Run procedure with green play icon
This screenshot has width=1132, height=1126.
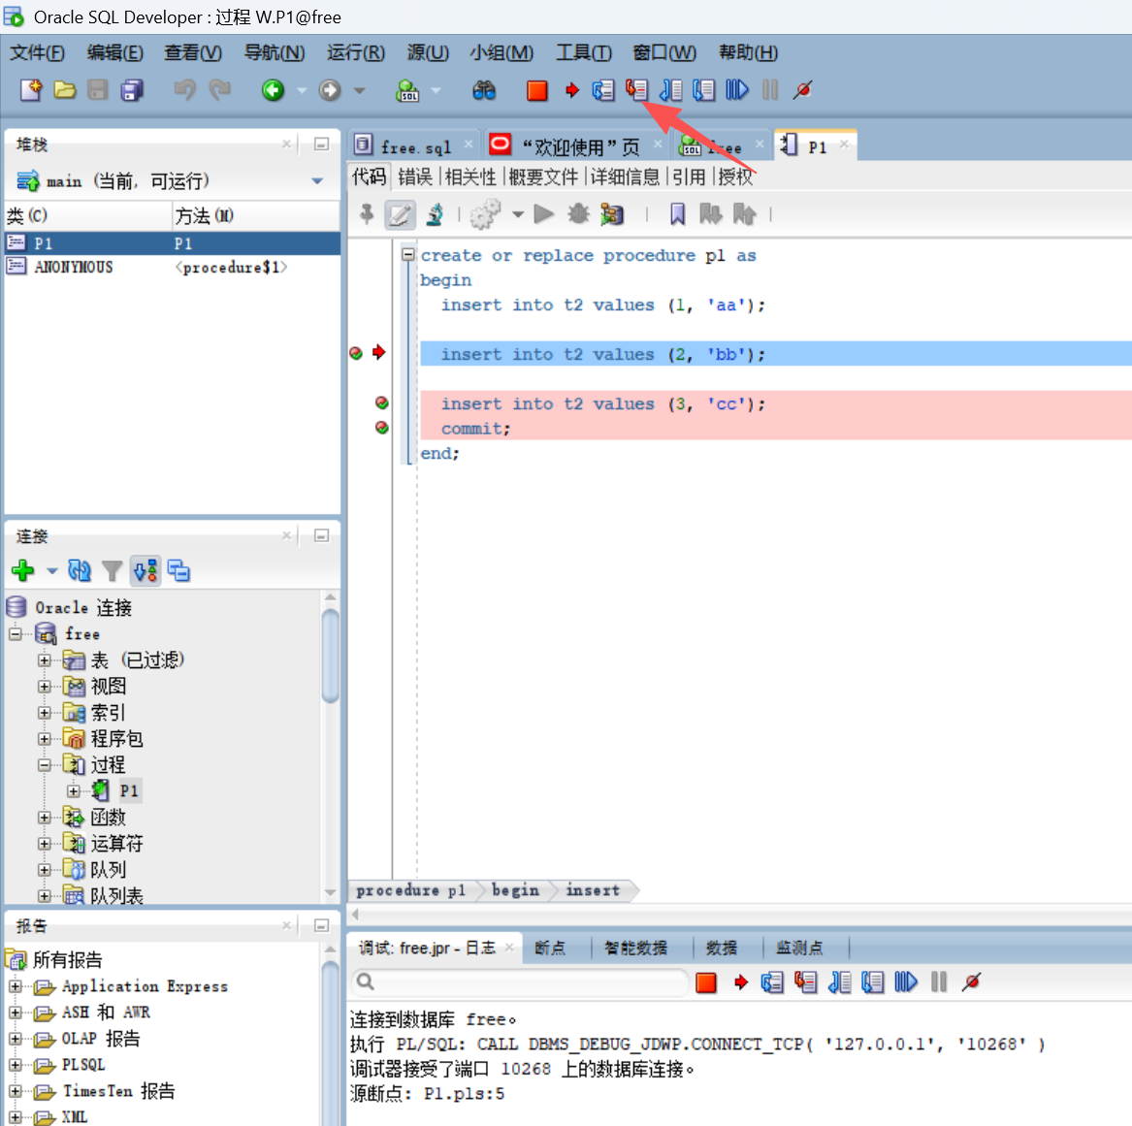[x=543, y=213]
